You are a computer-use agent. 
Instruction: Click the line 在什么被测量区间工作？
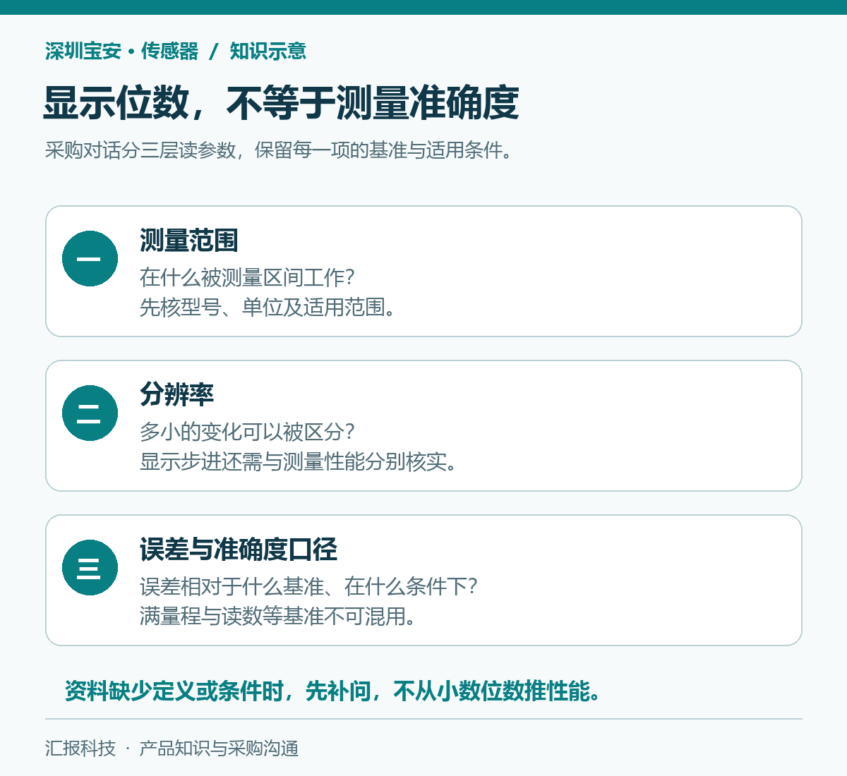coord(247,277)
